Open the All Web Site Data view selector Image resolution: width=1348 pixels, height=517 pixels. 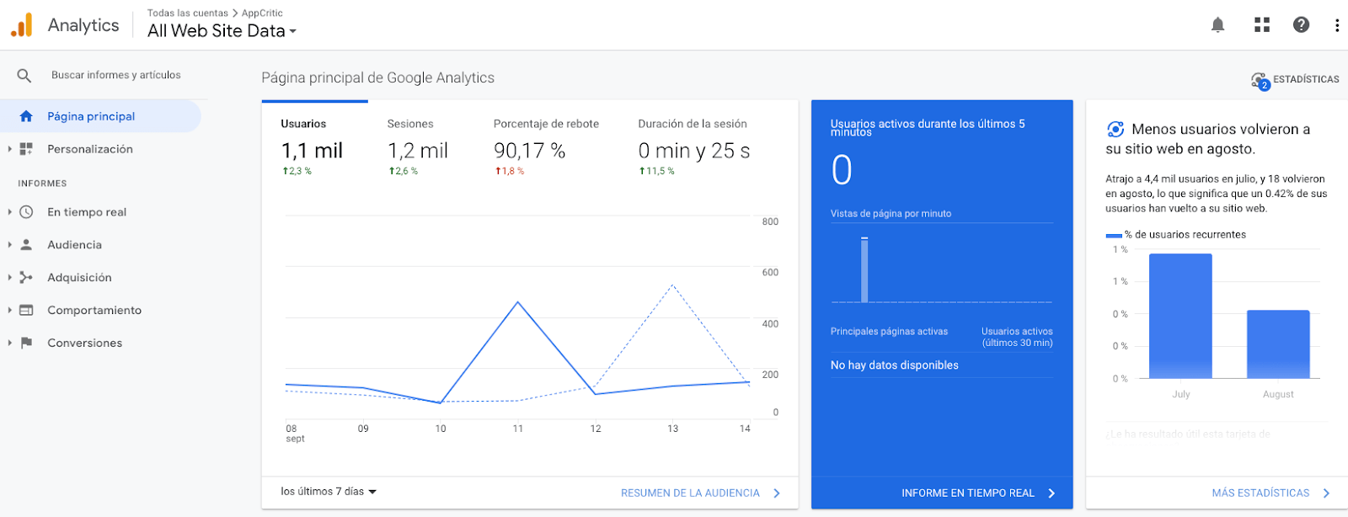(x=222, y=31)
